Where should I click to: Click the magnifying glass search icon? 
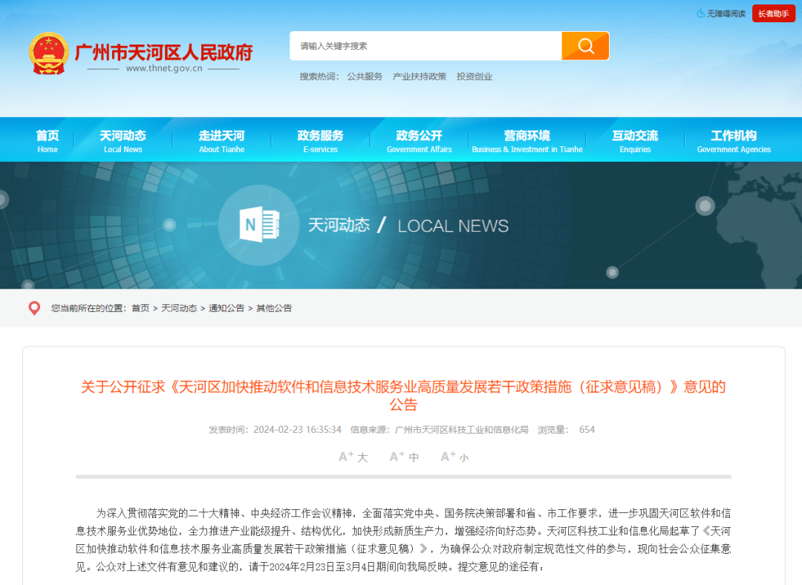pos(585,45)
